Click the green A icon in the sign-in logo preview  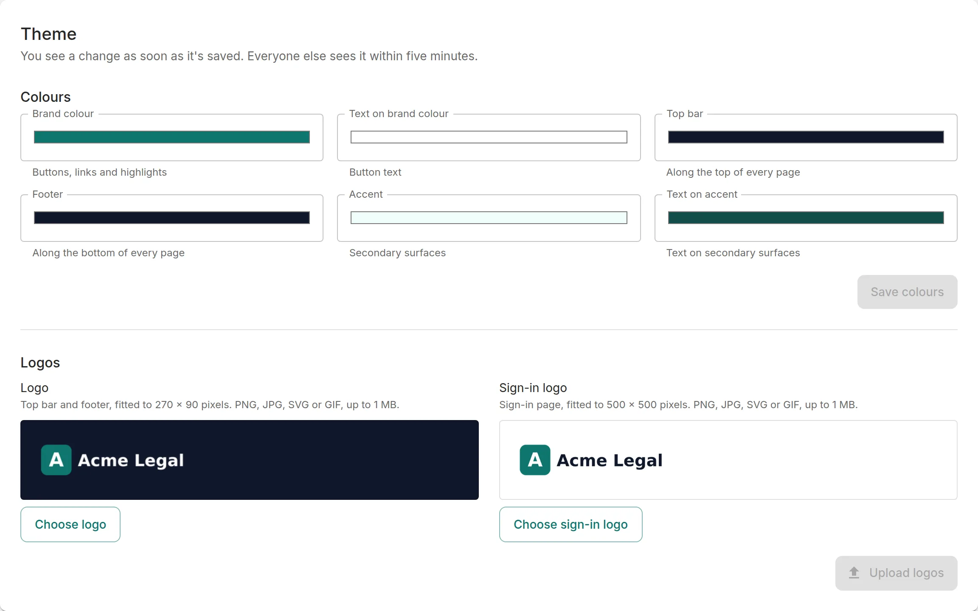pyautogui.click(x=535, y=460)
